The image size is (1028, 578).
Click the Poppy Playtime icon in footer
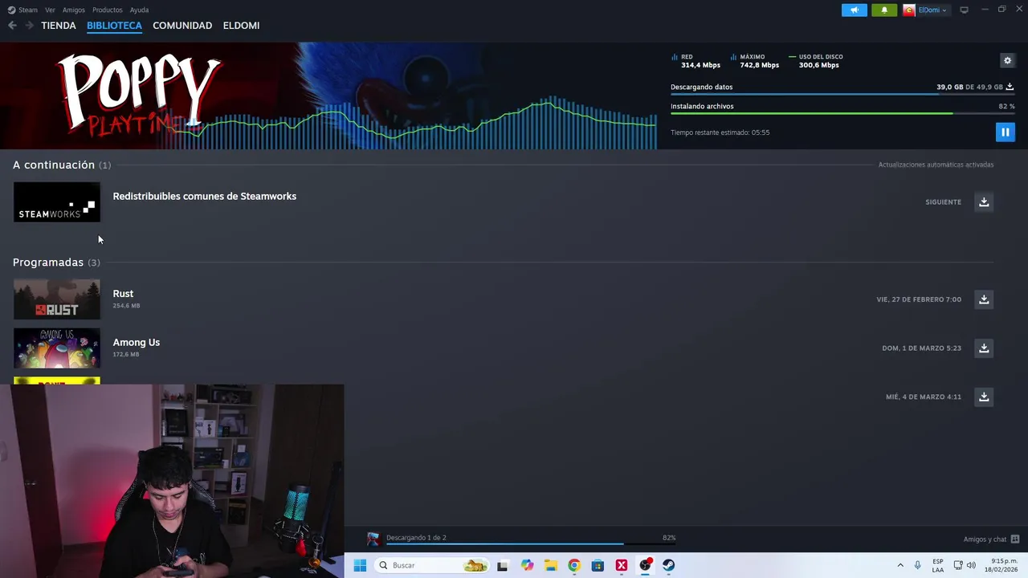point(373,539)
